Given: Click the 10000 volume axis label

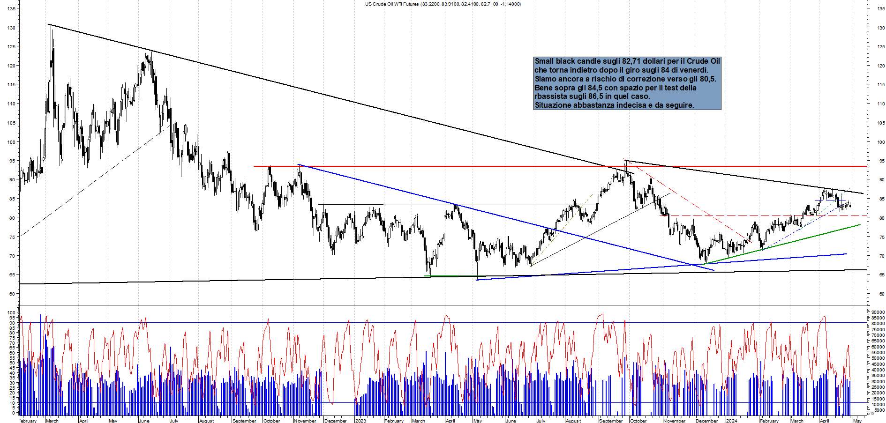Looking at the screenshot, I should 878,404.
